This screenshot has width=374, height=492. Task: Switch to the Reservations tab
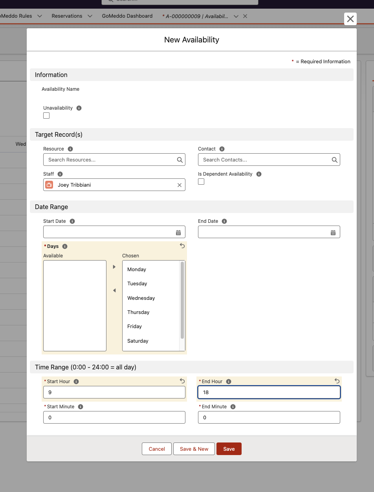[x=67, y=16]
